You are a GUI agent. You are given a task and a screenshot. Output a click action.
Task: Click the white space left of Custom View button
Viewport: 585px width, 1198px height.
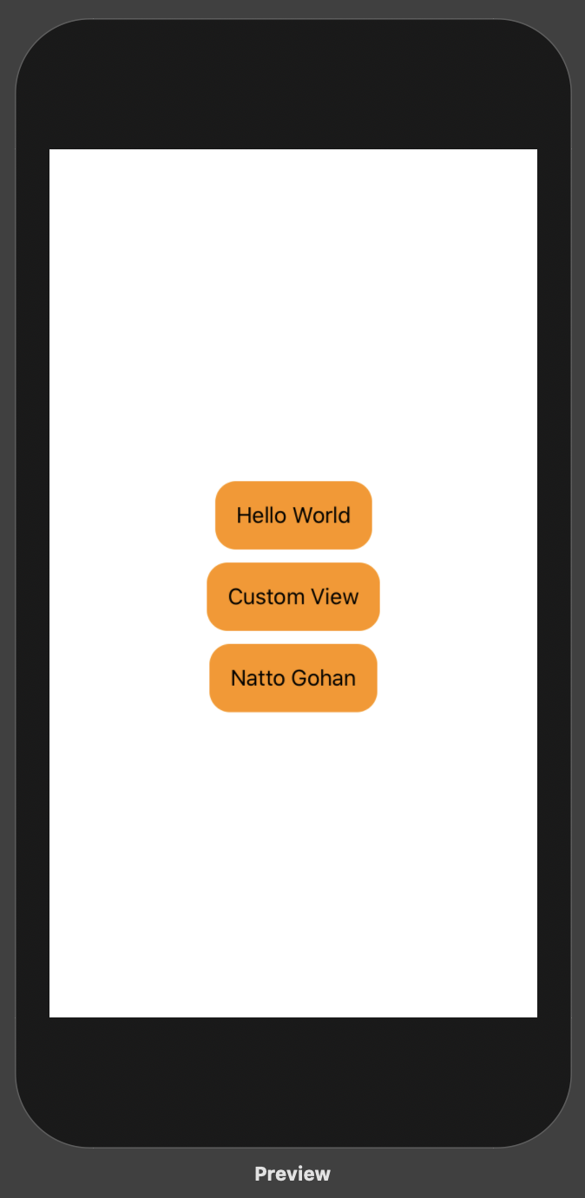click(x=128, y=596)
